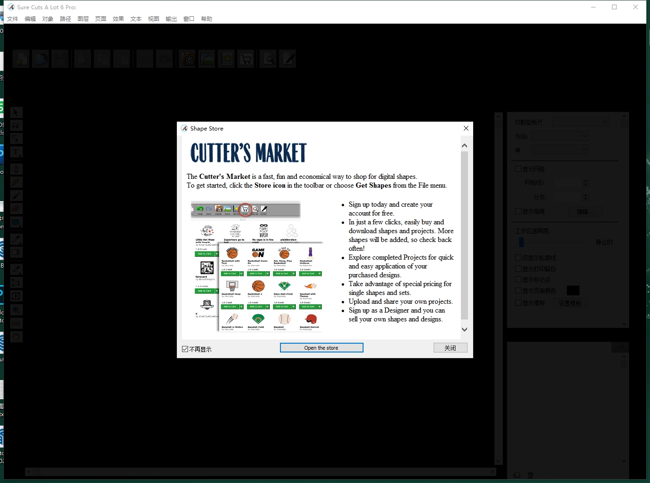Enable the 显示模板 checkbox
Screen dimensions: 650x483
pyautogui.click(x=519, y=303)
